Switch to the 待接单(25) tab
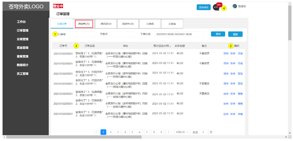This screenshot has width=293, height=141. tap(84, 24)
